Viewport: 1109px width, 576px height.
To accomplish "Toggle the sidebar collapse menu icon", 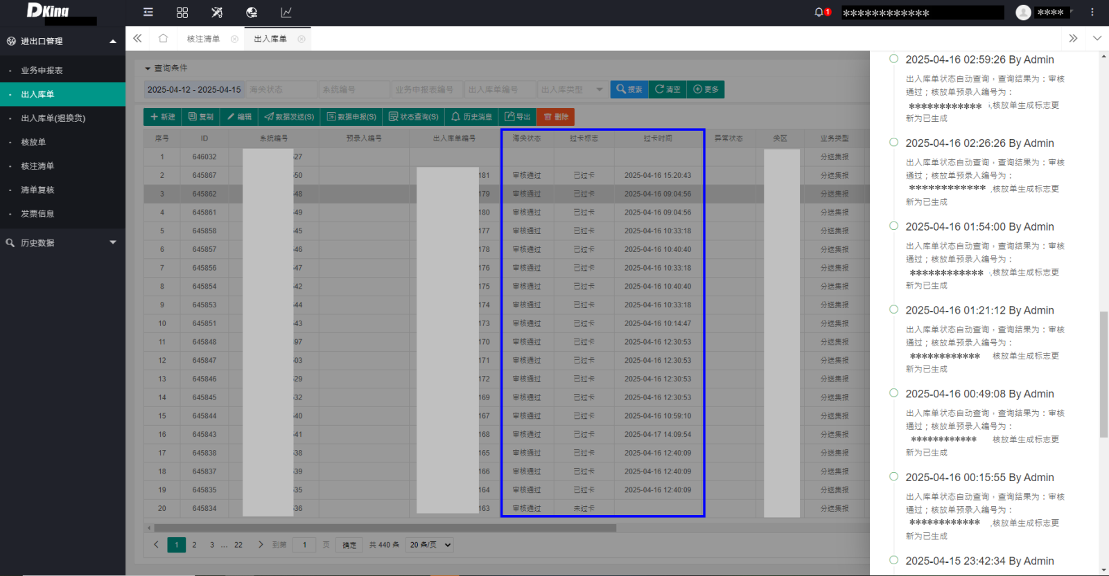I will tap(148, 12).
